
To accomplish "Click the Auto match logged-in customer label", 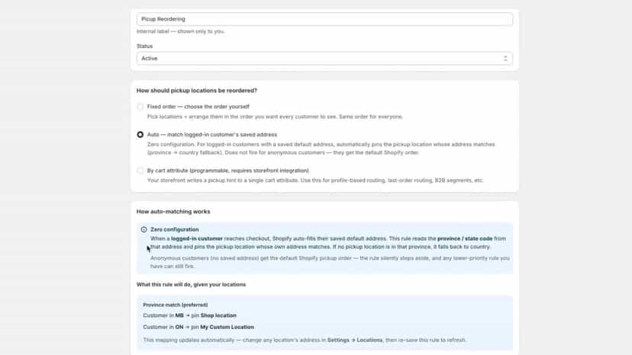I will [x=212, y=134].
